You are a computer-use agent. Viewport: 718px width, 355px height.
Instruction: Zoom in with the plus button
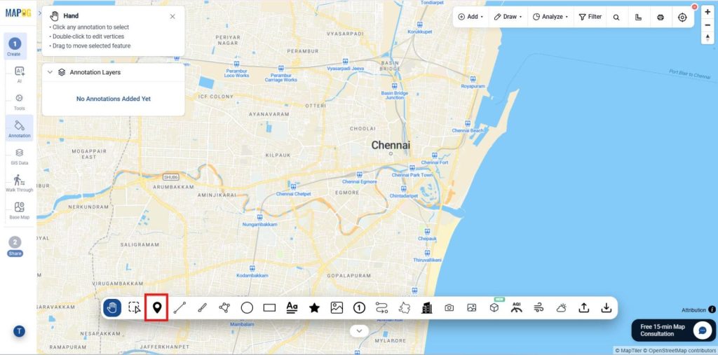click(x=707, y=13)
